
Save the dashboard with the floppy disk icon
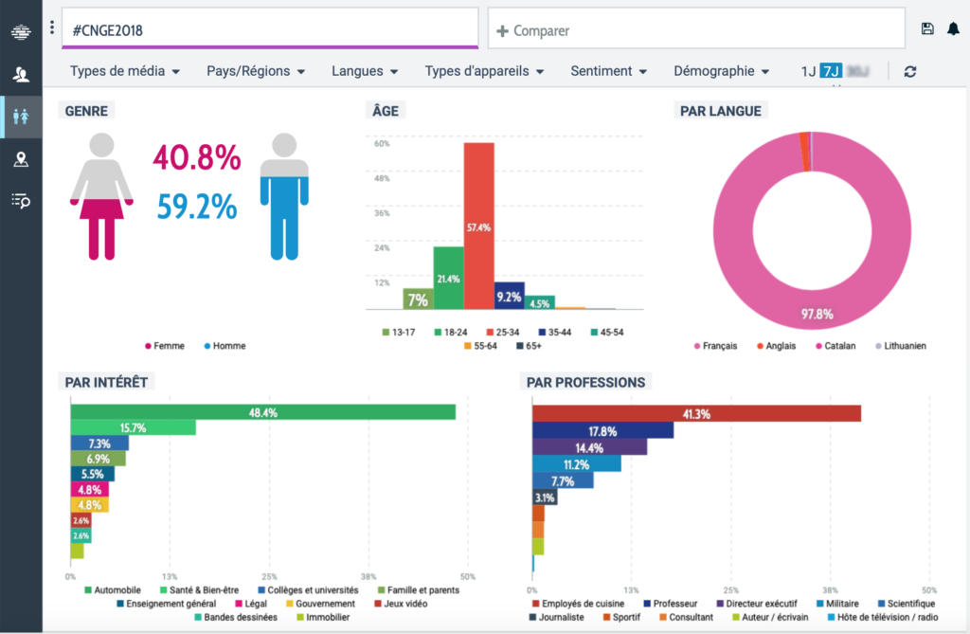pyautogui.click(x=927, y=28)
